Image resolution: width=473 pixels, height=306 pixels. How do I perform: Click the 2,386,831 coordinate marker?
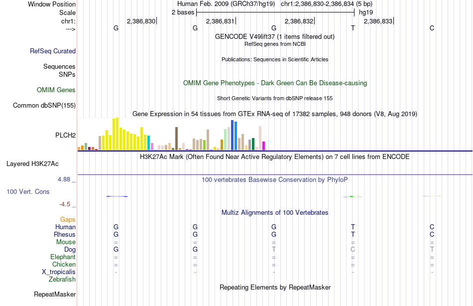point(220,21)
